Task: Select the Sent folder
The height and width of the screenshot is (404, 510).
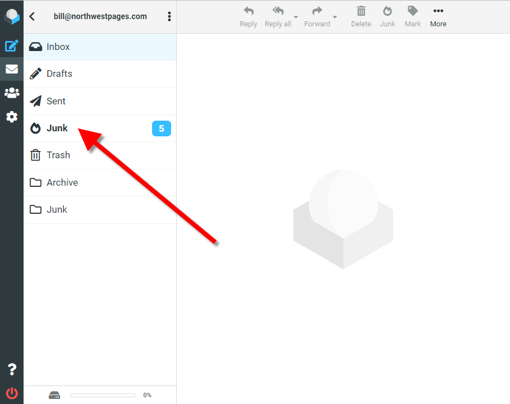Action: pos(100,101)
